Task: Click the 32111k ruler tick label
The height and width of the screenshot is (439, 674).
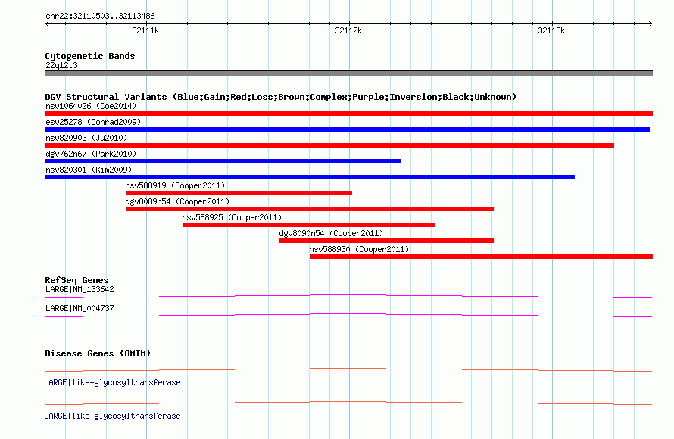Action: (x=145, y=30)
